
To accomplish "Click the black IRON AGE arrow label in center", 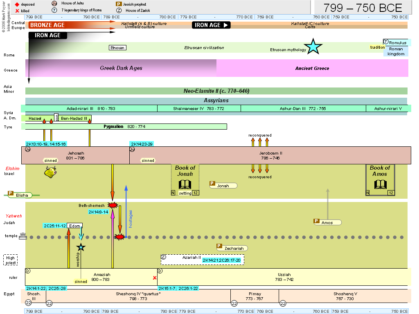I will coord(211,25).
